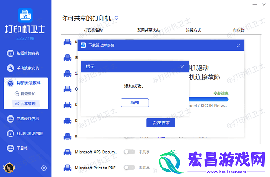
Task: Click the printer list vertical scrollbar
Action: point(261,90)
